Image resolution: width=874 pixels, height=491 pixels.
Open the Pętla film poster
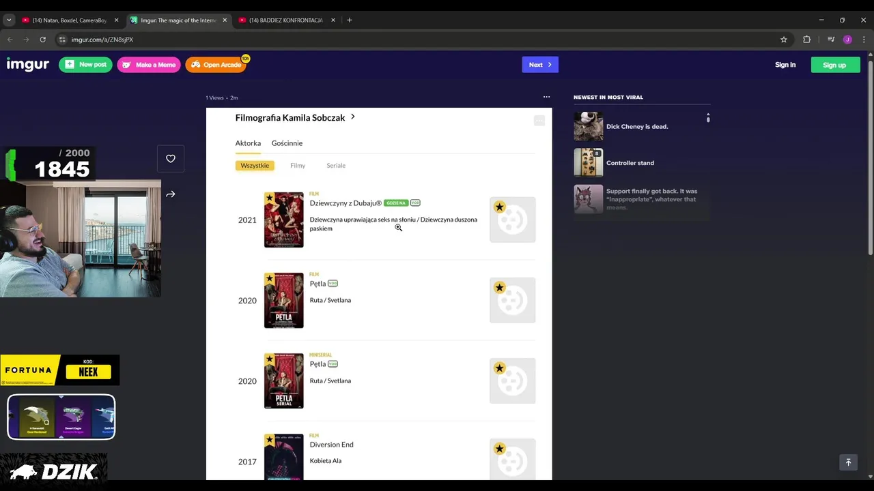tap(284, 301)
